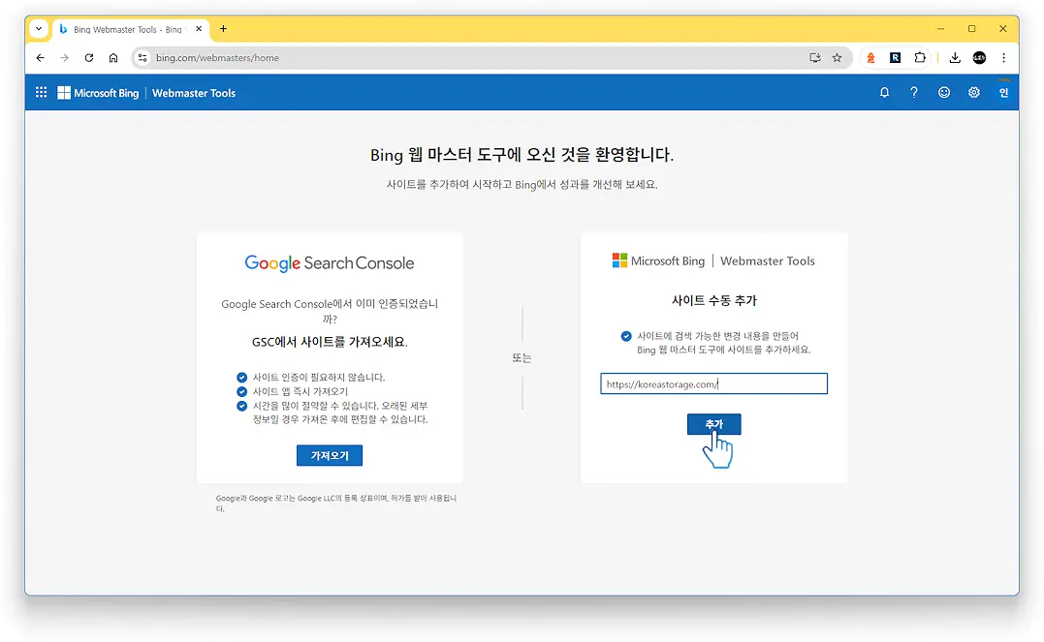Open the browser extensions puzzle menu
Viewport: 1044px width, 642px height.
click(x=920, y=57)
